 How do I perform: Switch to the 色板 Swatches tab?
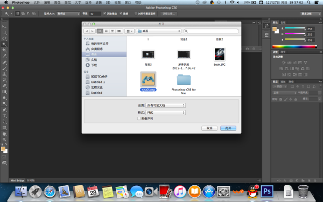(x=283, y=22)
